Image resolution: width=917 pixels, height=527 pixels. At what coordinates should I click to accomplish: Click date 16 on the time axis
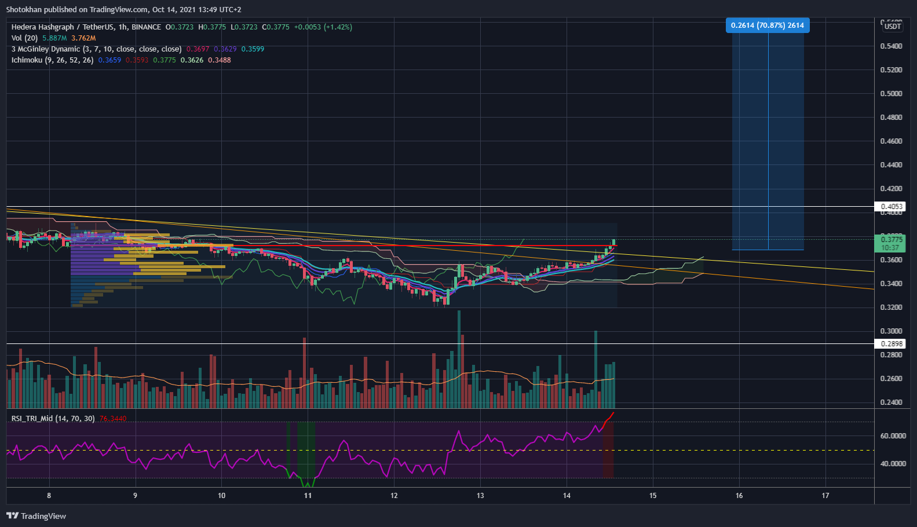739,496
